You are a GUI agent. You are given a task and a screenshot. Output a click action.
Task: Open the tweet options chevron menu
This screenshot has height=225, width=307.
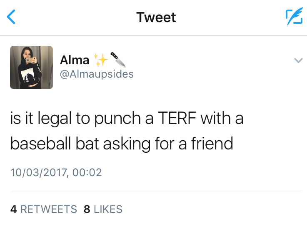click(298, 61)
